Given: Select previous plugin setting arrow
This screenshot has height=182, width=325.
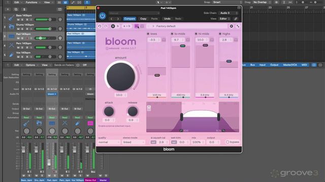Looking at the screenshot, I should point(112,19).
